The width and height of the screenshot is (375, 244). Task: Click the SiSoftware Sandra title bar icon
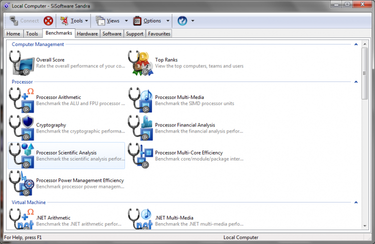pos(6,5)
